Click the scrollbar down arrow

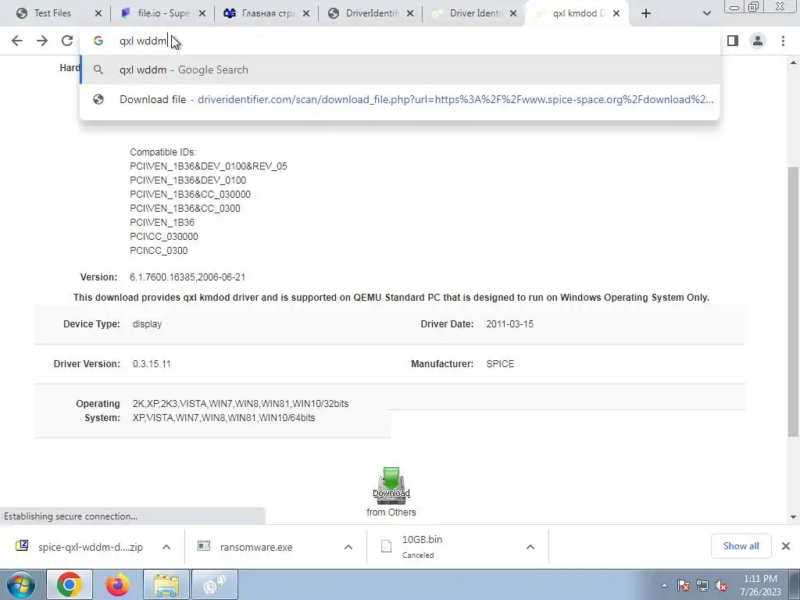pos(794,517)
